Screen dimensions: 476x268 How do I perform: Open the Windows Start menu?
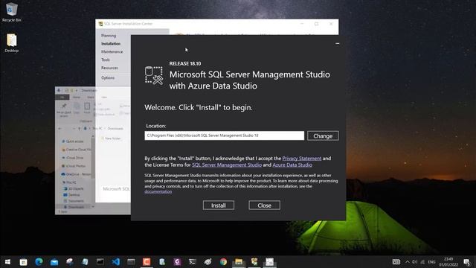click(x=7, y=261)
